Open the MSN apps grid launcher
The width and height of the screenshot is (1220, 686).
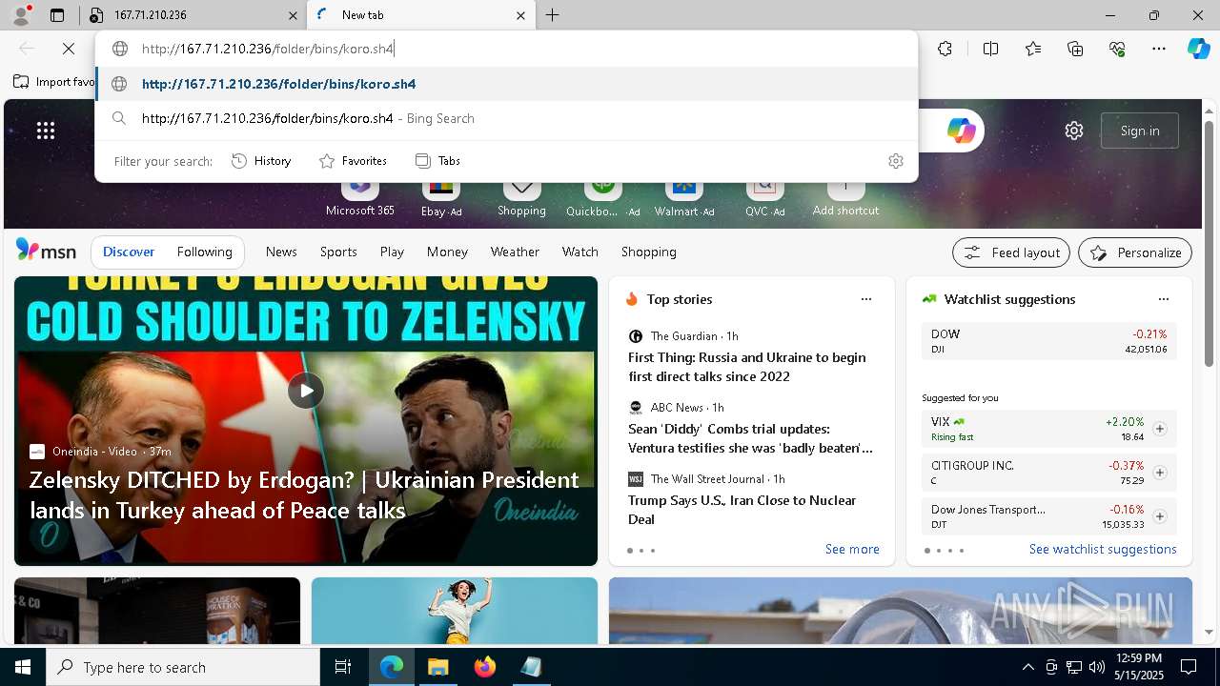46,131
